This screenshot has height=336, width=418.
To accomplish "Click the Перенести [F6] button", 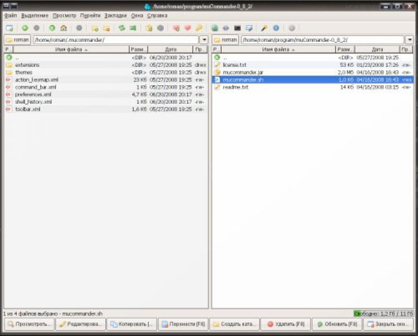I will (183, 324).
